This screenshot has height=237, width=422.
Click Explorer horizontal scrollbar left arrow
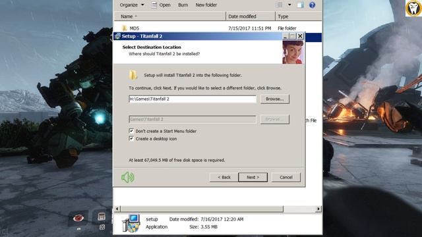(117, 209)
